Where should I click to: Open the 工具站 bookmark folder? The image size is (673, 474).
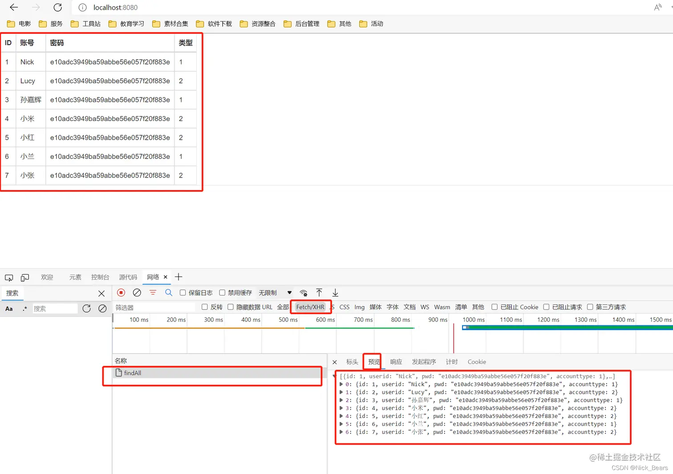tap(85, 24)
